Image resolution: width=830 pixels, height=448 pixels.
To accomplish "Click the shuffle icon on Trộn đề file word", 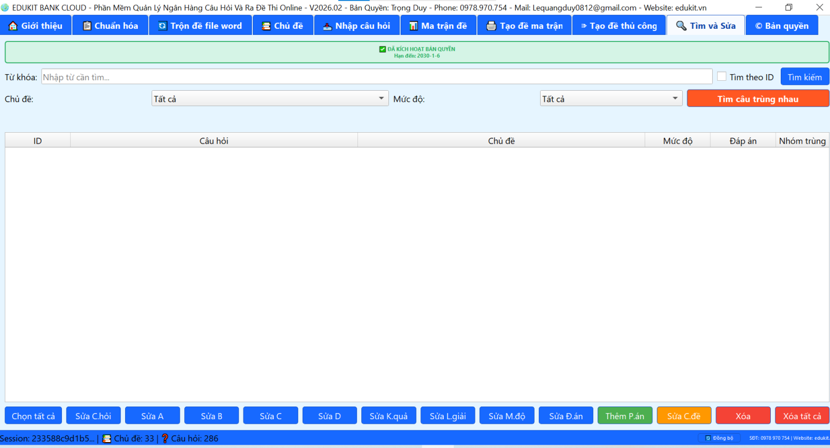I will click(163, 26).
